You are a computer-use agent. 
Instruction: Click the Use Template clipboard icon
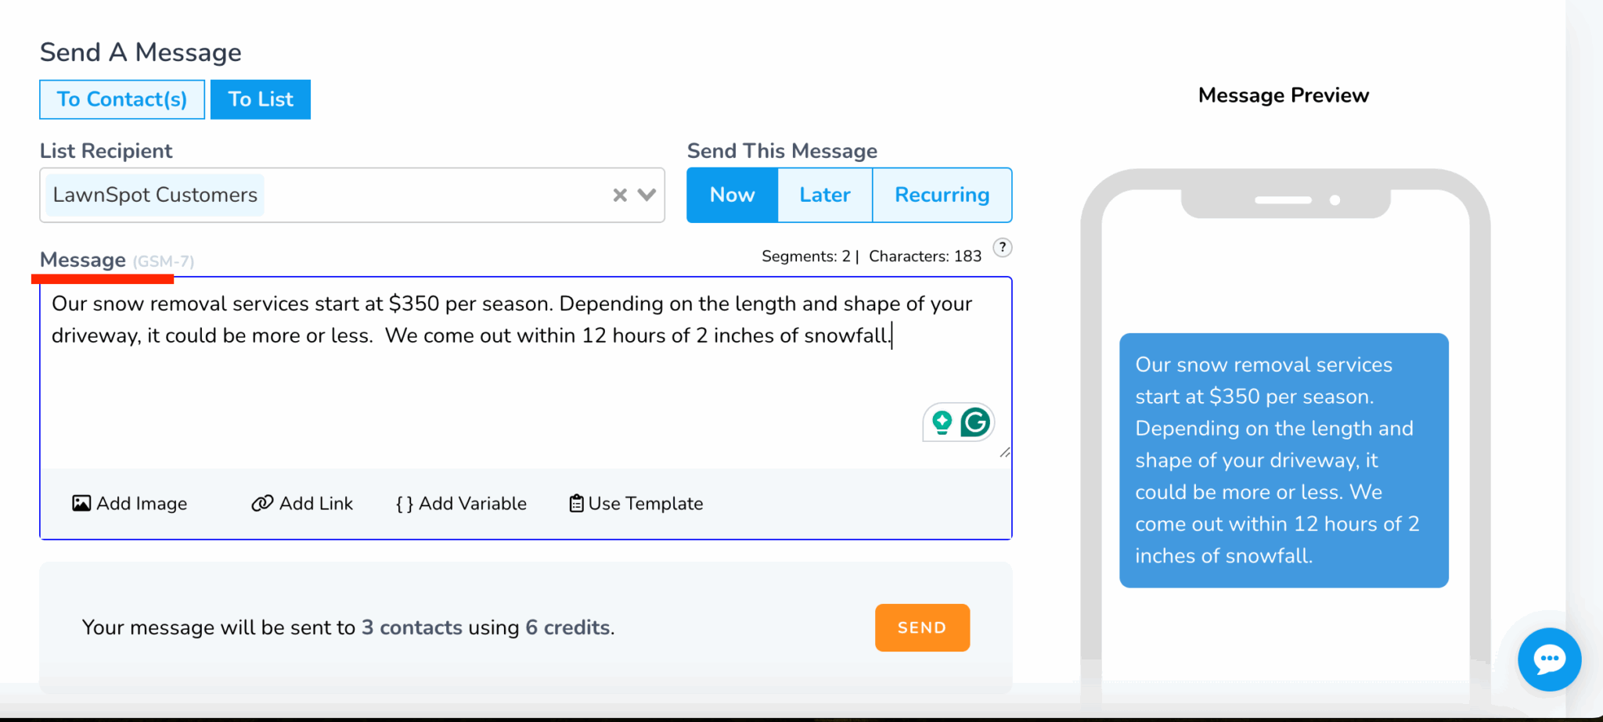(576, 503)
